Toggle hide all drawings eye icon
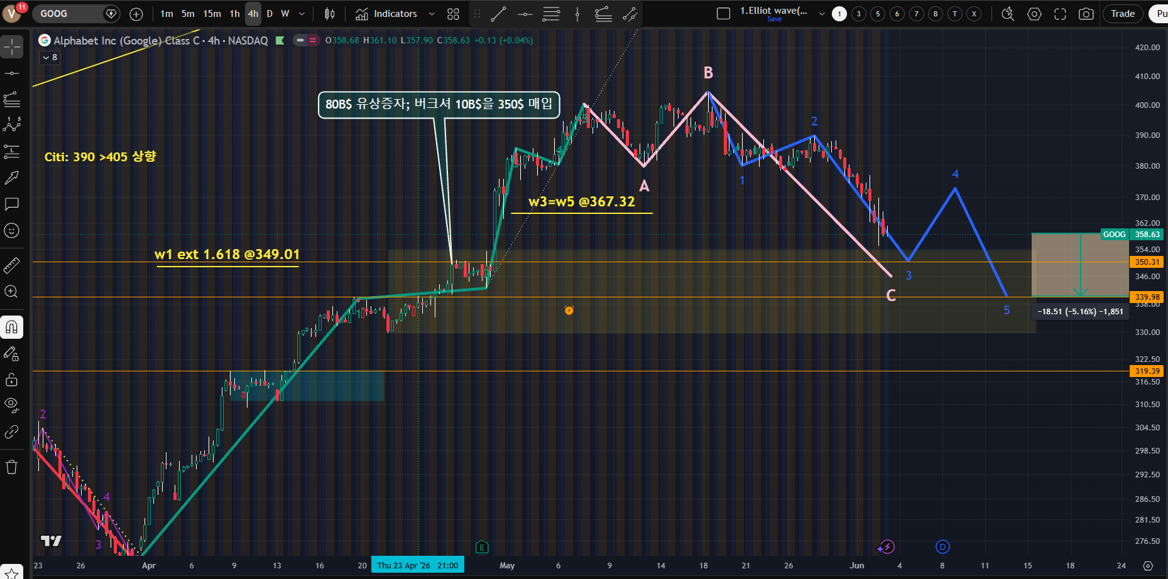This screenshot has width=1168, height=579. point(12,405)
